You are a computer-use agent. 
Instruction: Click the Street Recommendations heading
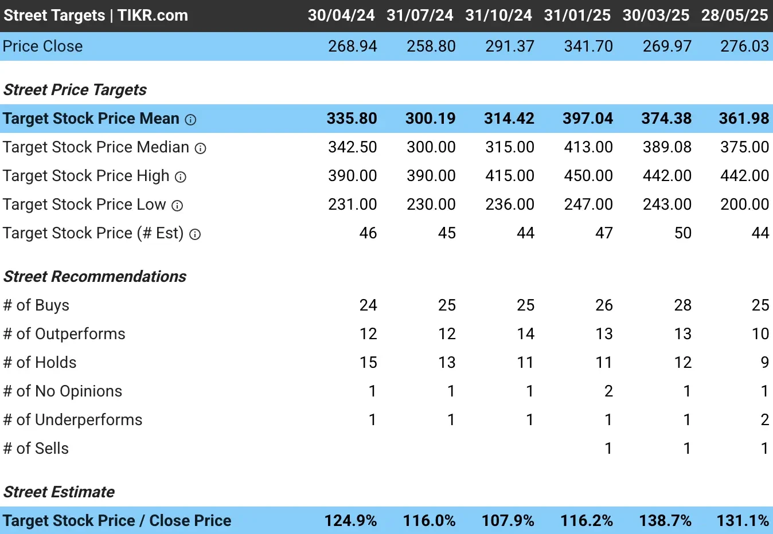point(95,277)
